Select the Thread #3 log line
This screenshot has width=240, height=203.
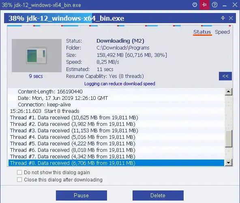click(x=116, y=130)
